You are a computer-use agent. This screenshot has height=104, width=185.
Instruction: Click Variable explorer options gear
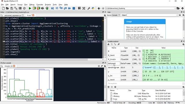pyautogui.click(x=183, y=44)
